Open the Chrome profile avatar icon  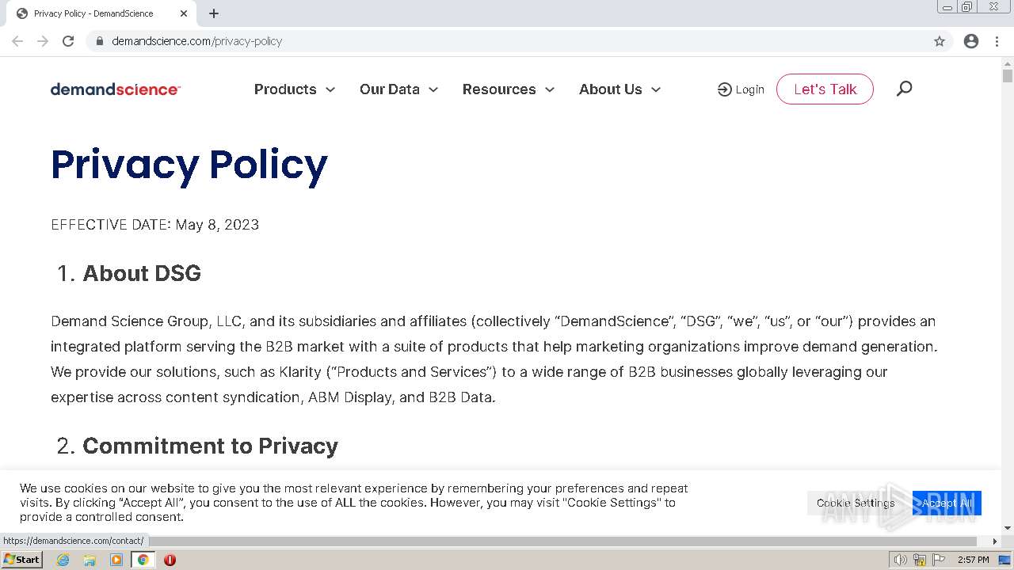tap(971, 41)
